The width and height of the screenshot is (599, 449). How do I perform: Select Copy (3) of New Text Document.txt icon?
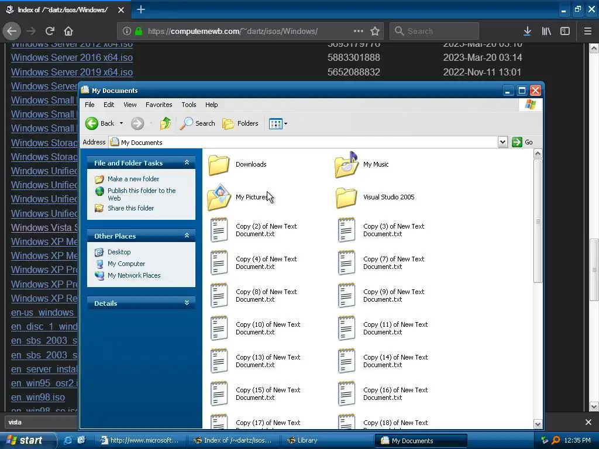pyautogui.click(x=346, y=230)
